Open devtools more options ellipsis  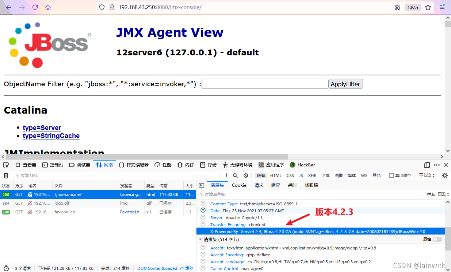pyautogui.click(x=437, y=165)
